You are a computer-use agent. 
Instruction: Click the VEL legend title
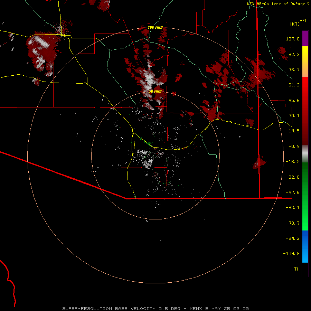coord(303,21)
